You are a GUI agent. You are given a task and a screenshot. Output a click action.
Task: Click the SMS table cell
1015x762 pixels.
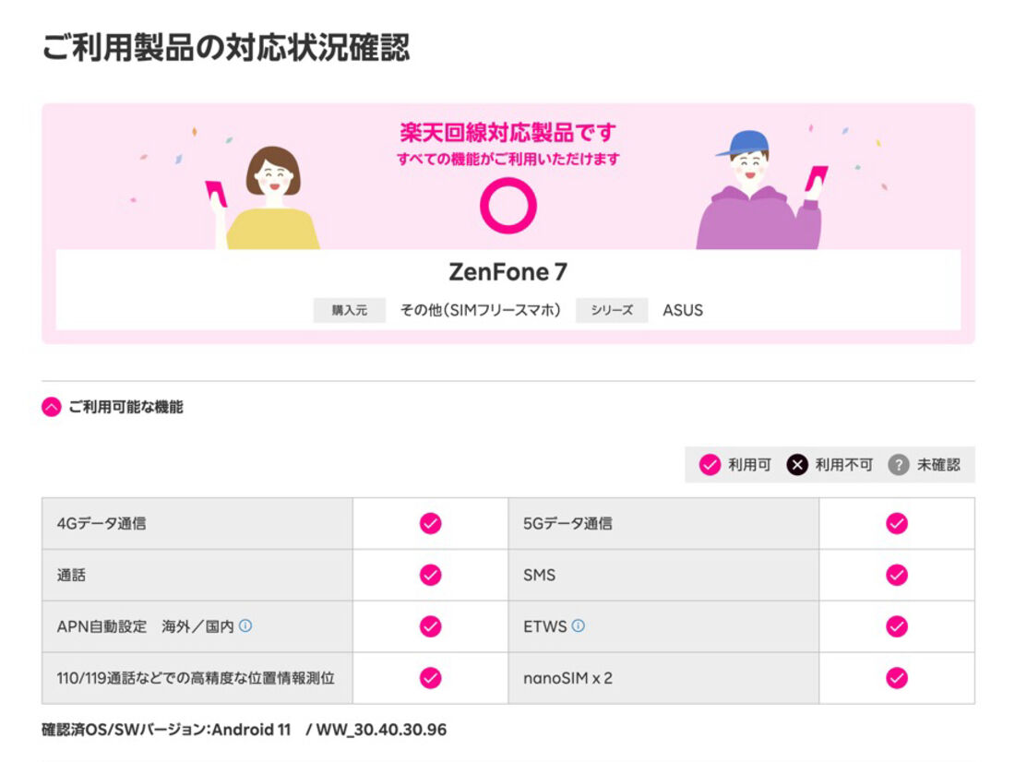(x=663, y=575)
